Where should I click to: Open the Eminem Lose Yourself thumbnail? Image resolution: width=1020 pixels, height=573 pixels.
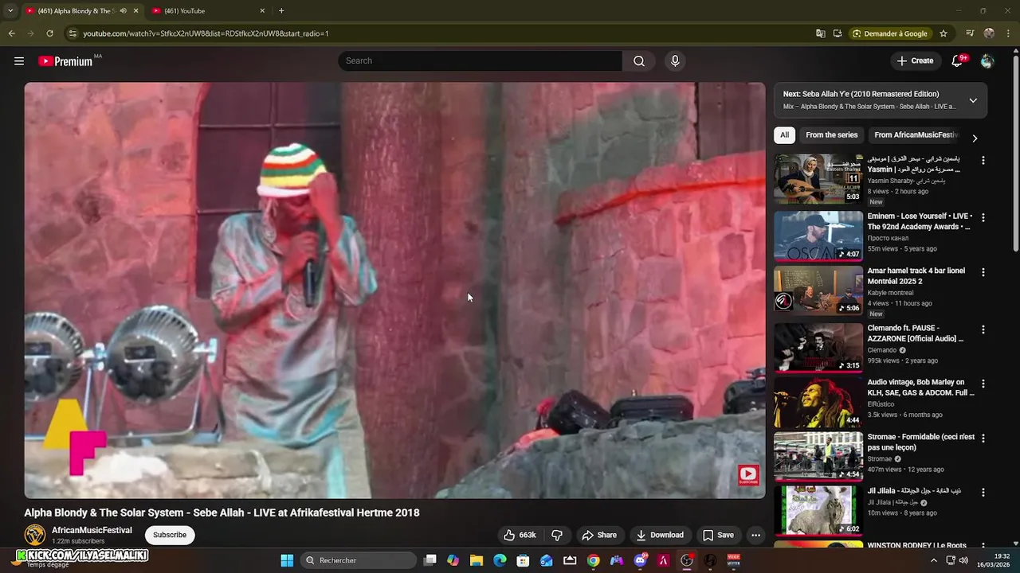click(818, 236)
